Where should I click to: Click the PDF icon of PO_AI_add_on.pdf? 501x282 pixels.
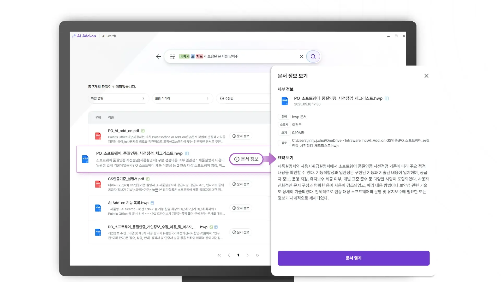coord(98,136)
